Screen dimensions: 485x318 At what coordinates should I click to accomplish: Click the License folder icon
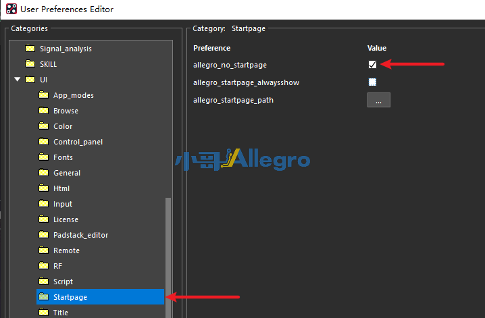[x=44, y=219]
